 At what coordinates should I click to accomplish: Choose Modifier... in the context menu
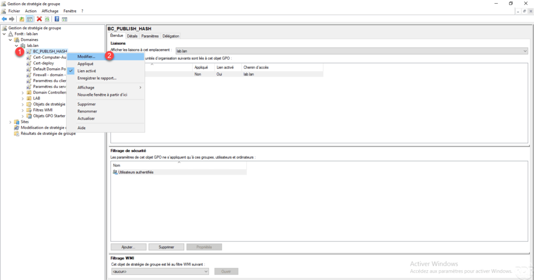click(86, 56)
